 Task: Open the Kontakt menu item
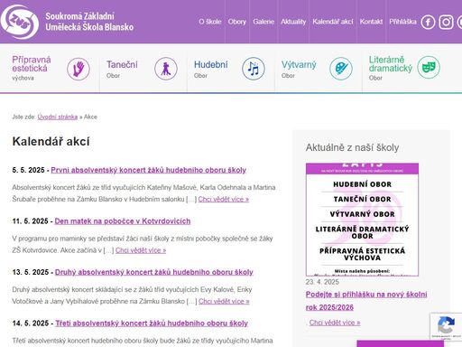[371, 22]
